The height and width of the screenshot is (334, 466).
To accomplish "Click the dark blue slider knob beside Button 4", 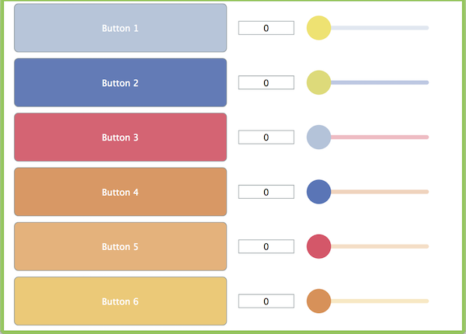I will [319, 192].
